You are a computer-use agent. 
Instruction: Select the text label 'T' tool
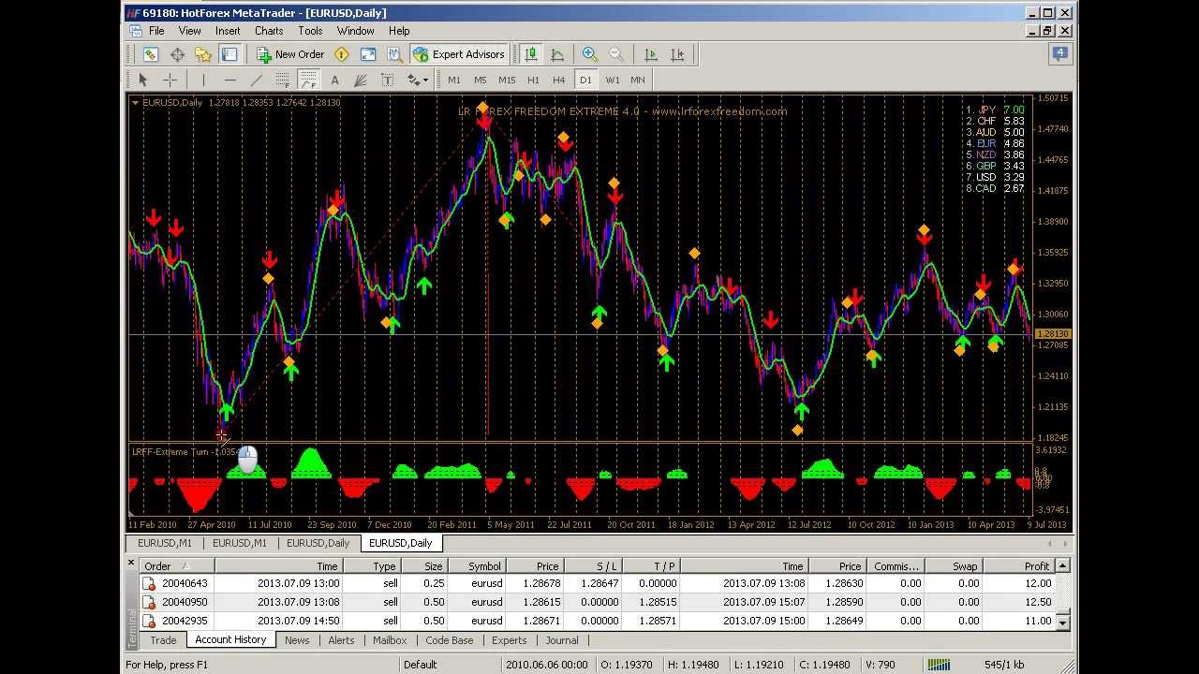point(387,80)
